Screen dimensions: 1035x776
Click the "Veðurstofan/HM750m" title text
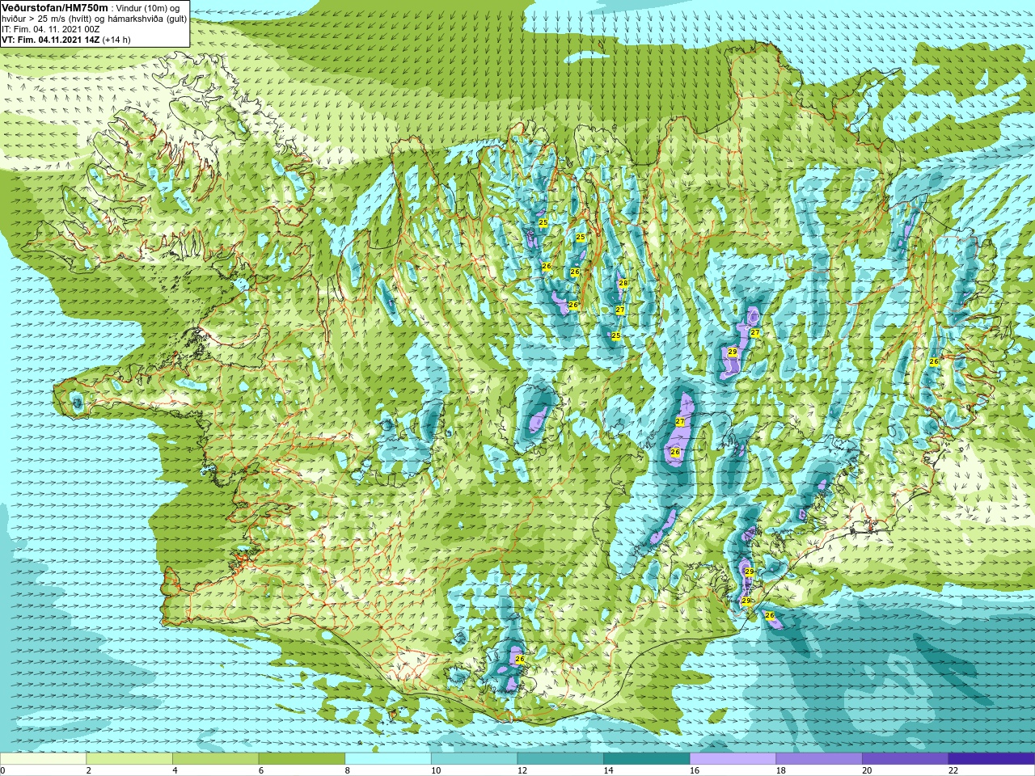[x=54, y=7]
